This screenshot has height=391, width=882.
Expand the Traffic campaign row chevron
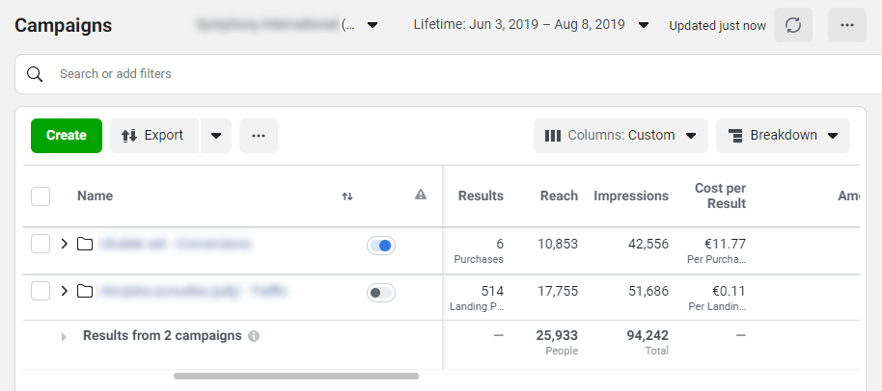coord(65,291)
